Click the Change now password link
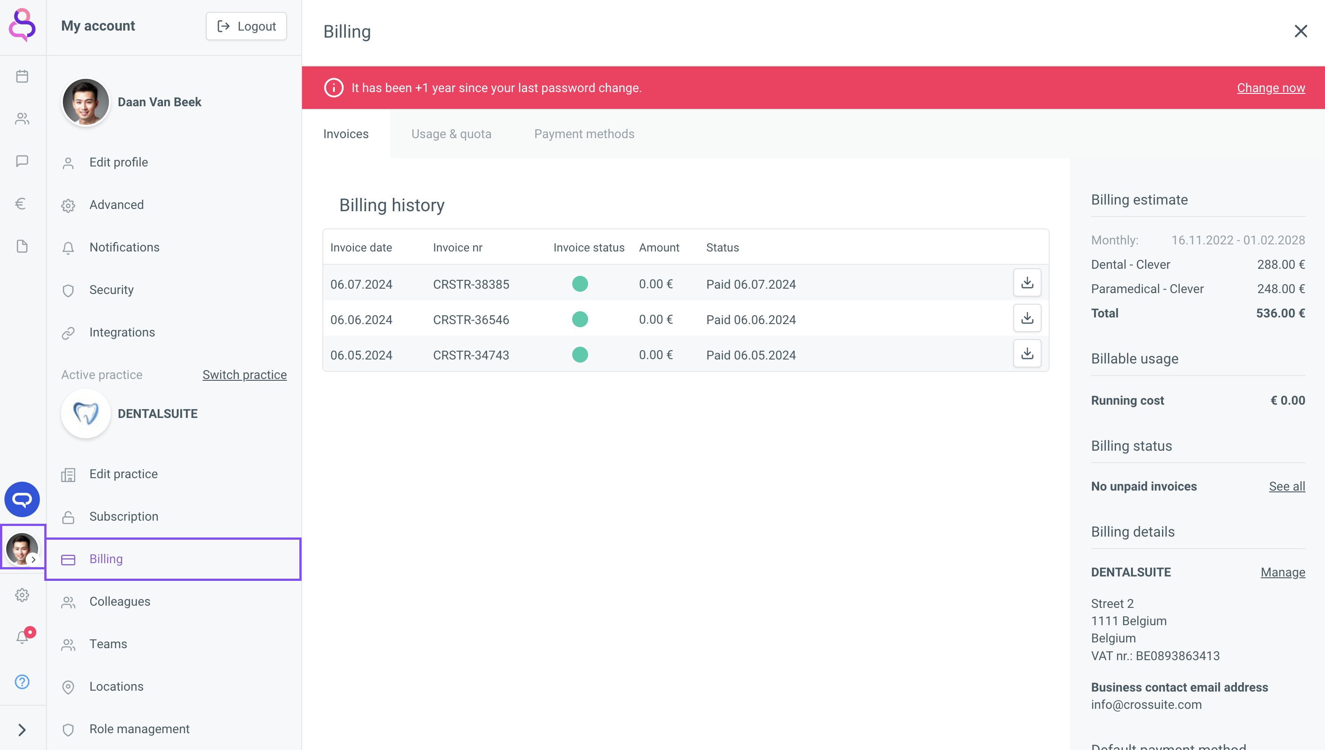 (x=1271, y=88)
